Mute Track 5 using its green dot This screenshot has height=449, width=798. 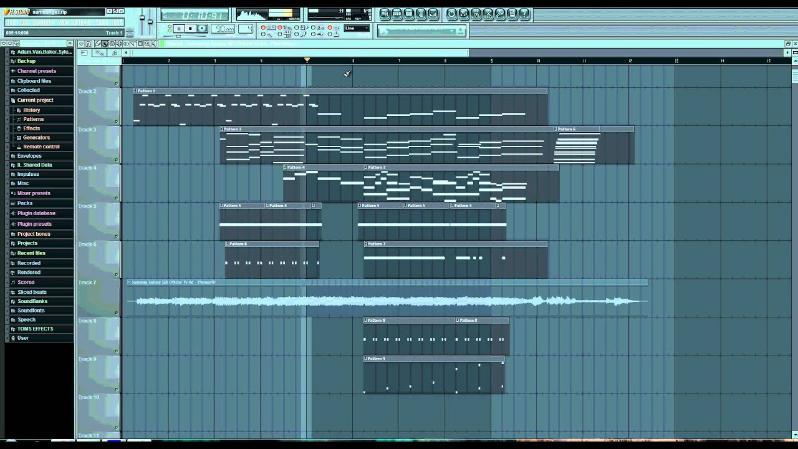tap(117, 236)
